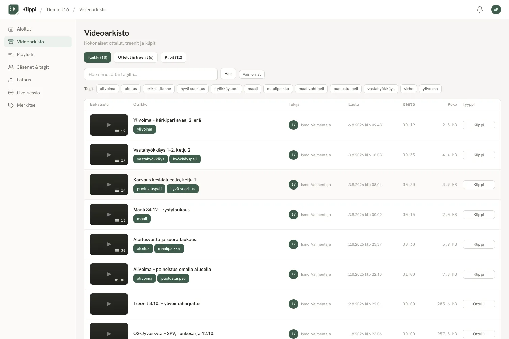Open the Maali 34:12 – rystylaukaus title
This screenshot has width=509, height=339.
tap(162, 210)
